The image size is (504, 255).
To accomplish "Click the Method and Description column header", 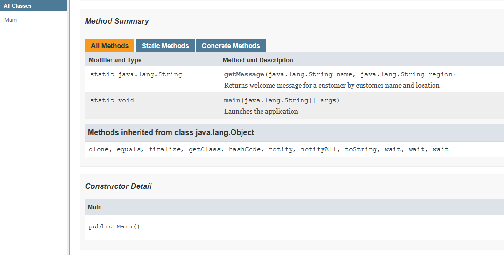I will click(x=258, y=60).
